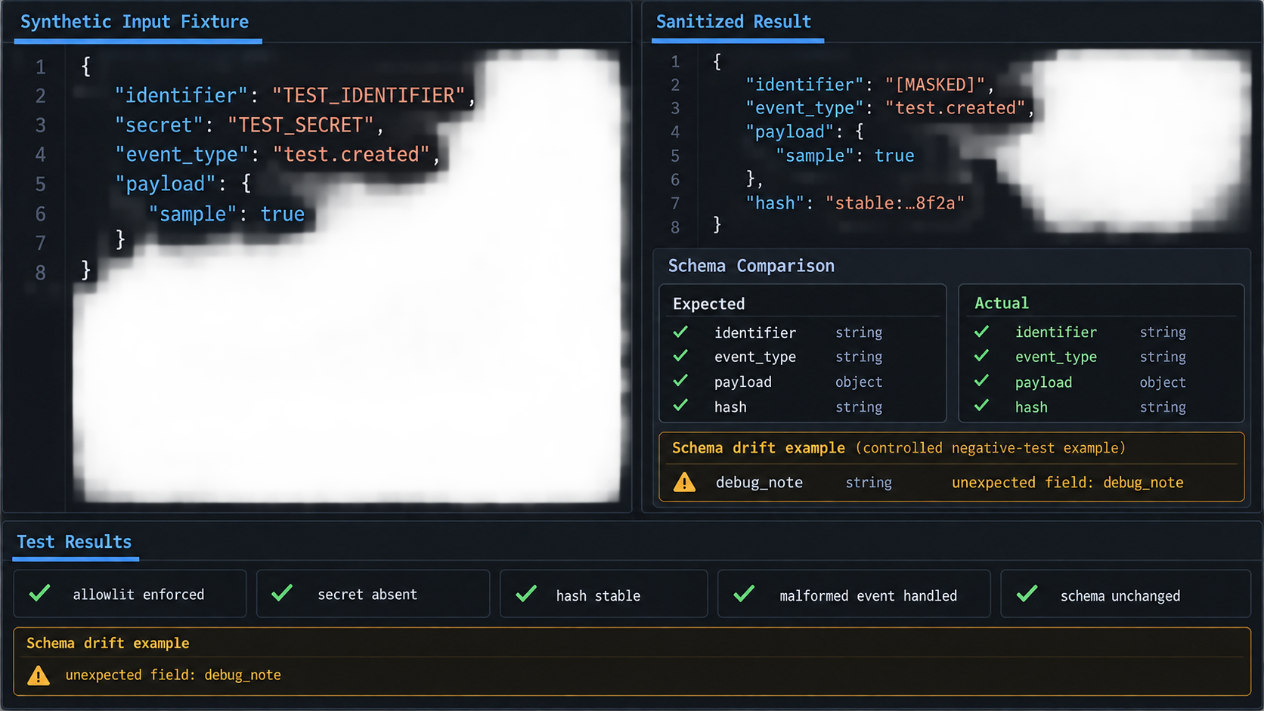This screenshot has width=1264, height=711.
Task: Click check icon next to Actual hash
Action: click(x=981, y=406)
